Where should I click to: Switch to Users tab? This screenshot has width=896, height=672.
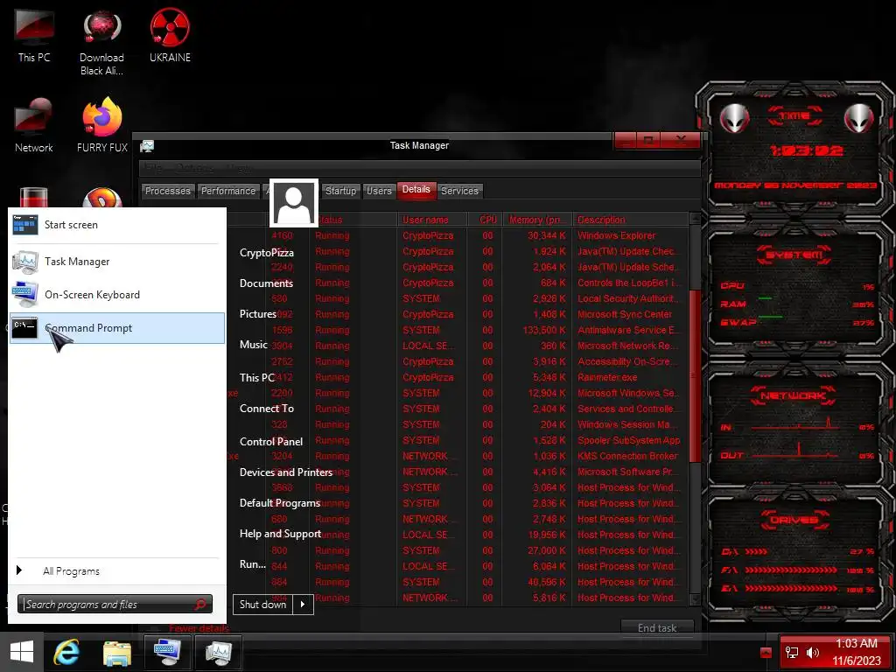click(379, 191)
